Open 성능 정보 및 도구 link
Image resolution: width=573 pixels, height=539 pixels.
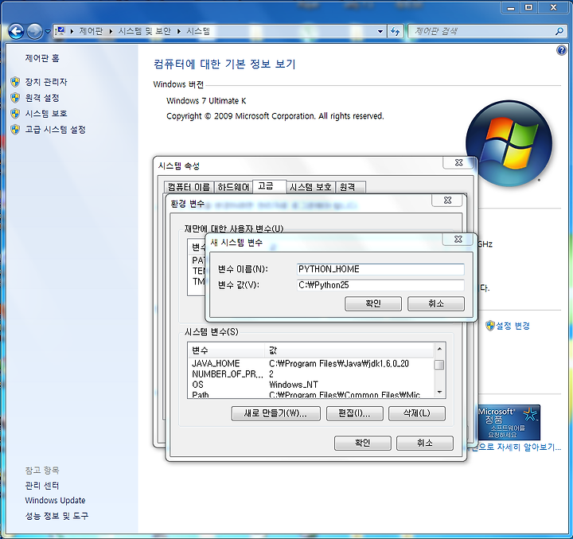tap(57, 516)
